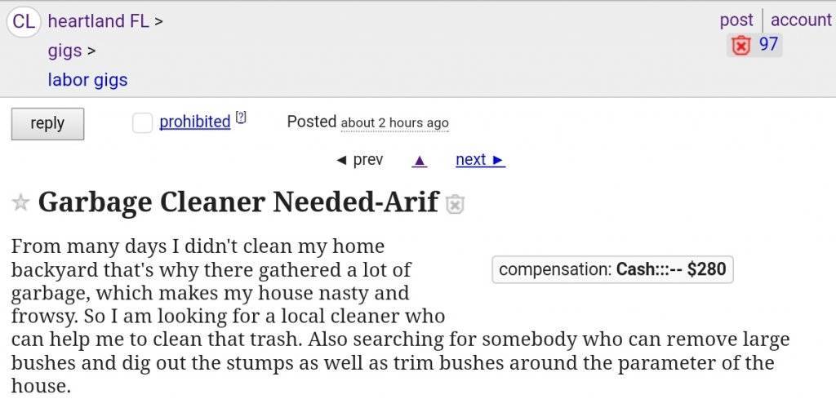
Task: Click the CL Craigslist logo
Action: tap(24, 21)
